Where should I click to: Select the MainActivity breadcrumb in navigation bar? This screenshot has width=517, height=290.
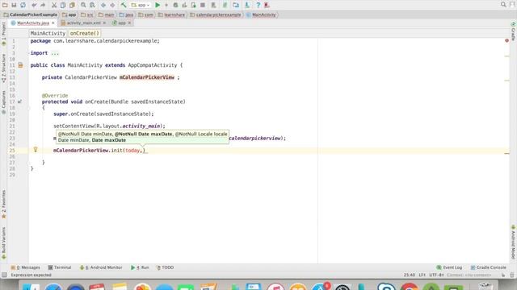coord(261,14)
